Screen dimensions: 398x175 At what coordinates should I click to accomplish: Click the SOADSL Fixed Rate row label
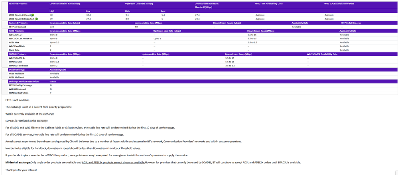pos(18,66)
